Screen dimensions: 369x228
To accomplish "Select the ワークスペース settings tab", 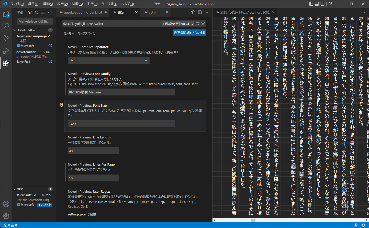I will [x=86, y=34].
